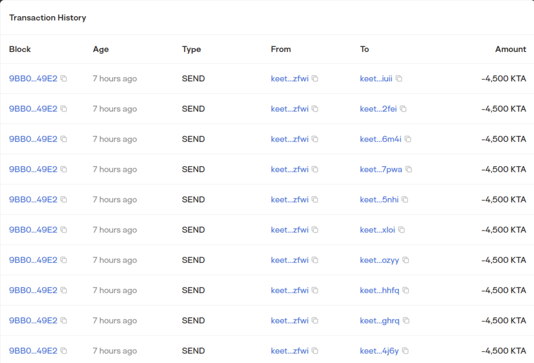
Task: Open recipient keet...2fei address link
Action: pyautogui.click(x=379, y=109)
